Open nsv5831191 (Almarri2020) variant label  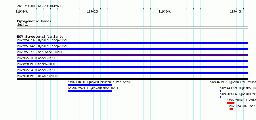[38, 76]
